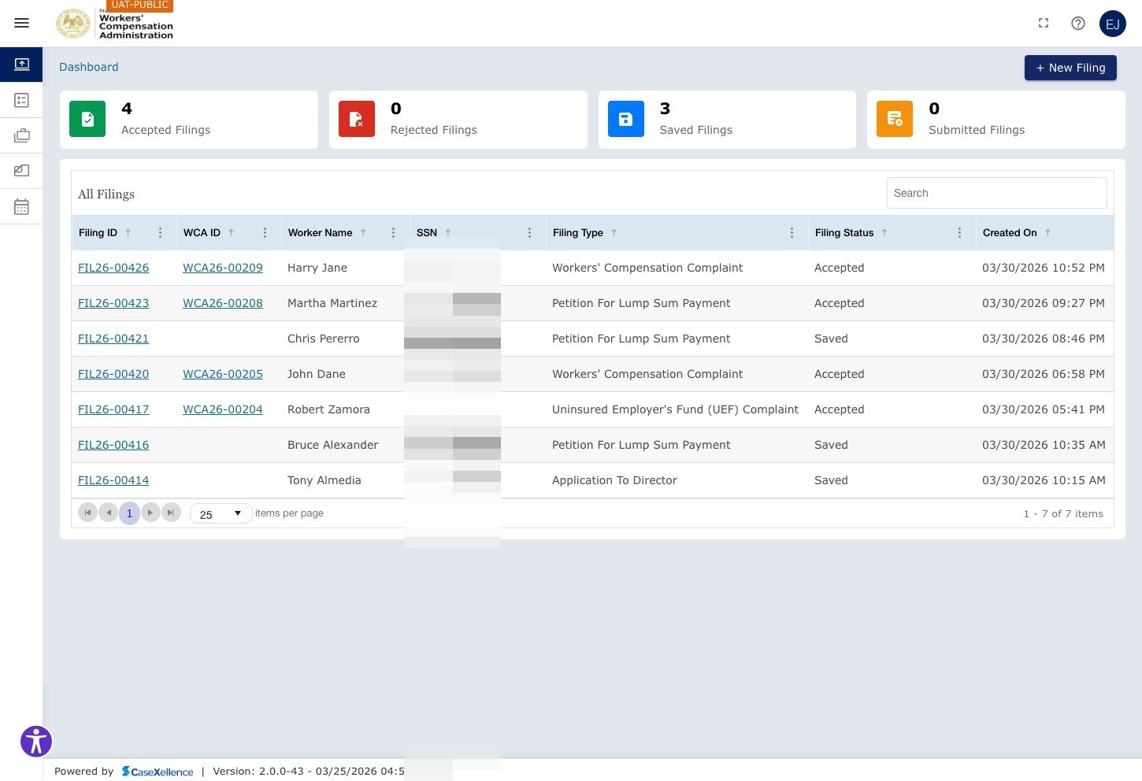
Task: Open filing FIL26-00414 link
Action: (113, 480)
